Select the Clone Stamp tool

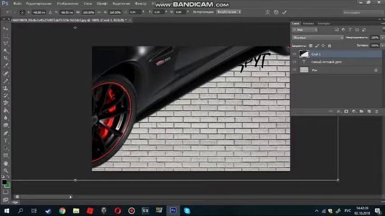[5, 88]
